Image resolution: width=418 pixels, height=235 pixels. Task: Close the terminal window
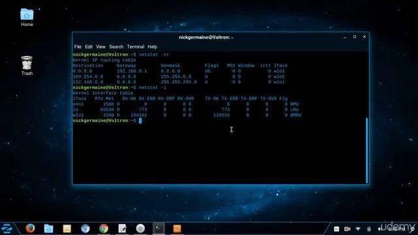point(364,37)
